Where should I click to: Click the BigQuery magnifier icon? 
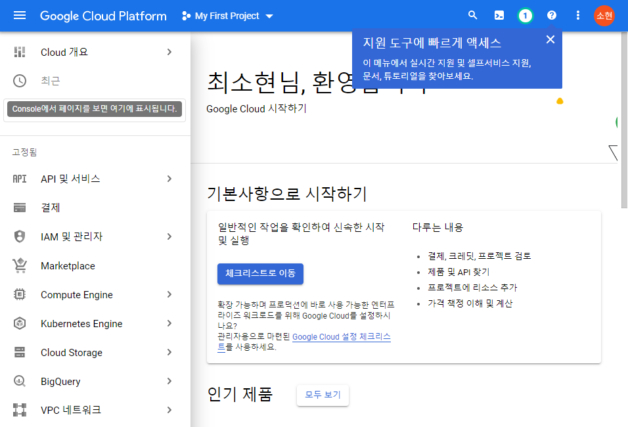pyautogui.click(x=20, y=381)
